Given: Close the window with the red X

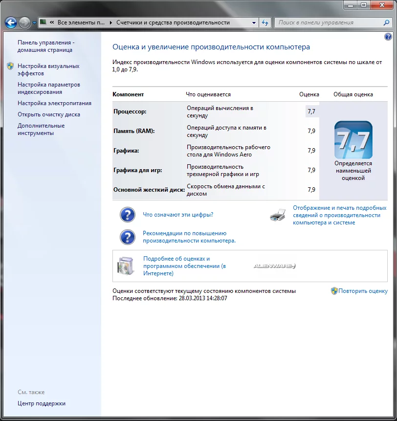Looking at the screenshot, I should tap(382, 5).
